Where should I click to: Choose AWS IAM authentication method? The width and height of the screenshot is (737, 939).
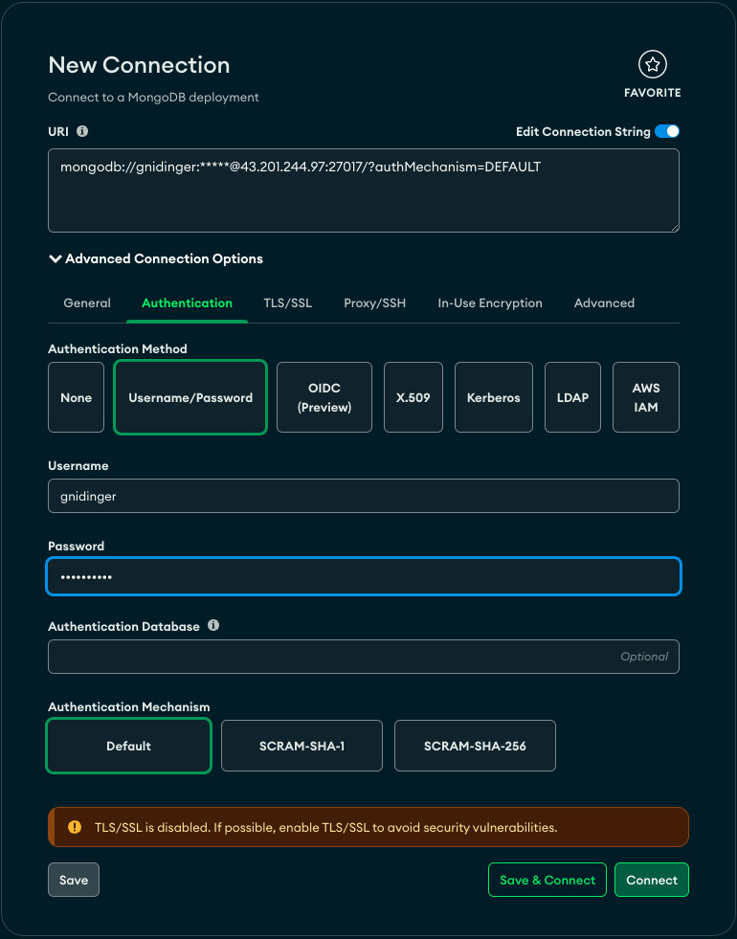point(645,397)
